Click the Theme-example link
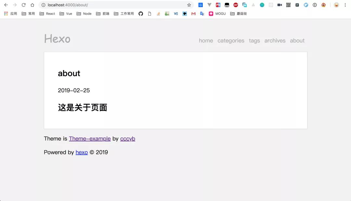Image resolution: width=351 pixels, height=201 pixels. (x=90, y=138)
